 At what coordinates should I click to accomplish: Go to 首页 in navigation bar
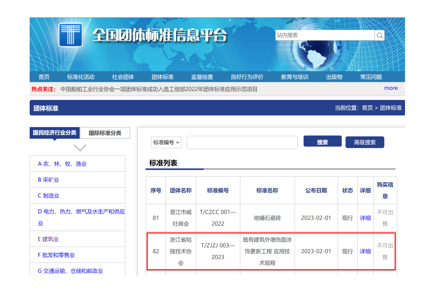(x=44, y=77)
